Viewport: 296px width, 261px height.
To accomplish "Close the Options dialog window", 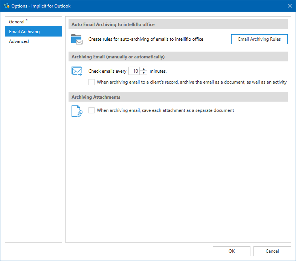I will click(x=290, y=6).
